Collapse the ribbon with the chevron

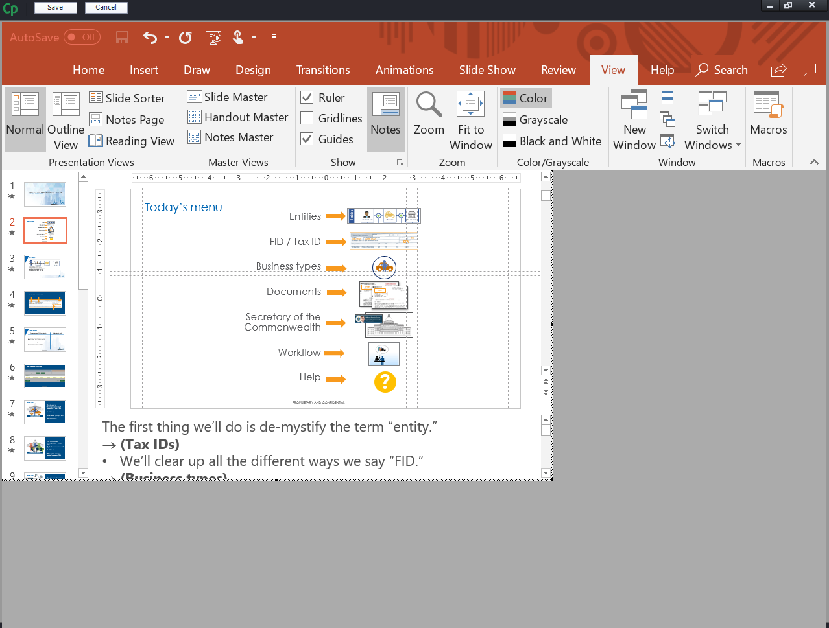[814, 162]
